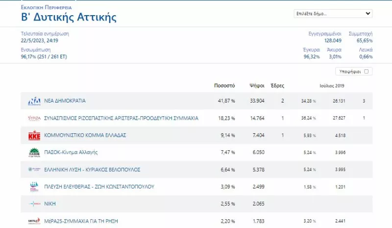Screen dimensions: 392x228
Task: Open the Επιλέξτε δήμο dropdown
Action: 333,14
